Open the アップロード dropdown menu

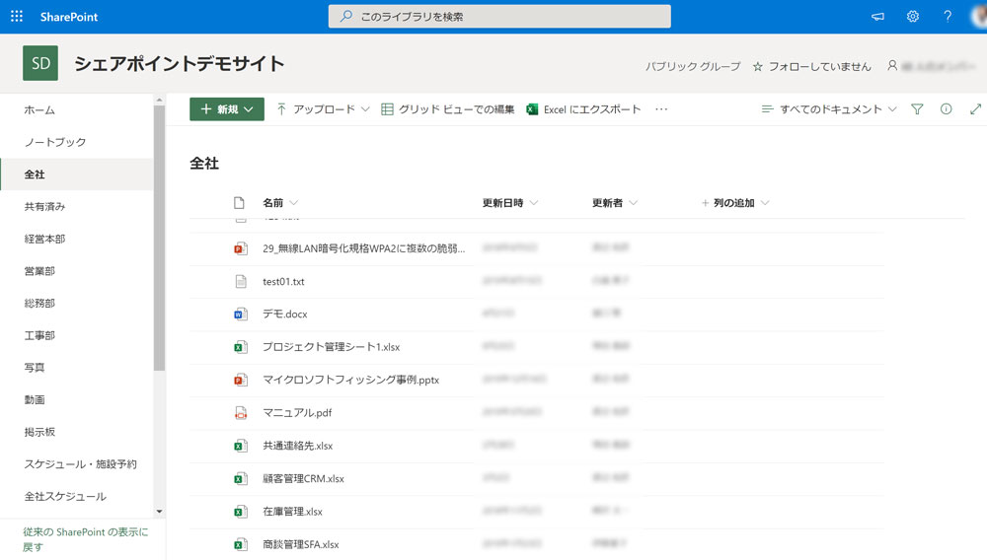[x=323, y=109]
